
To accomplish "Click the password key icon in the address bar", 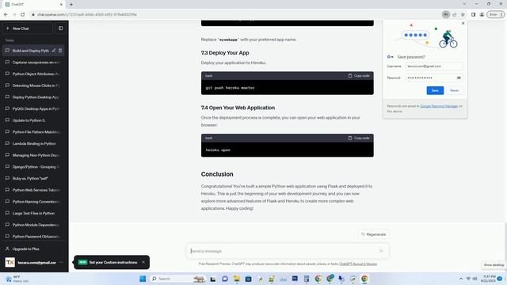I will [x=446, y=14].
